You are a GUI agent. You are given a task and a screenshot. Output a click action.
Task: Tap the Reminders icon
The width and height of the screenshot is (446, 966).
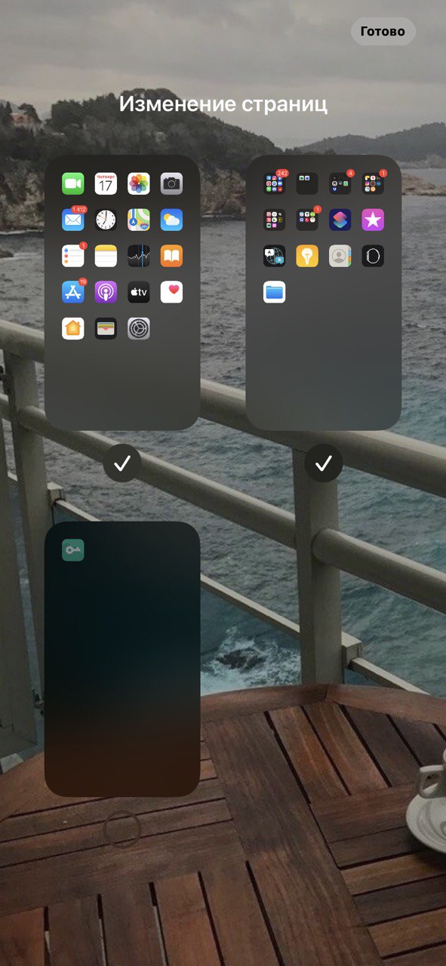click(73, 256)
